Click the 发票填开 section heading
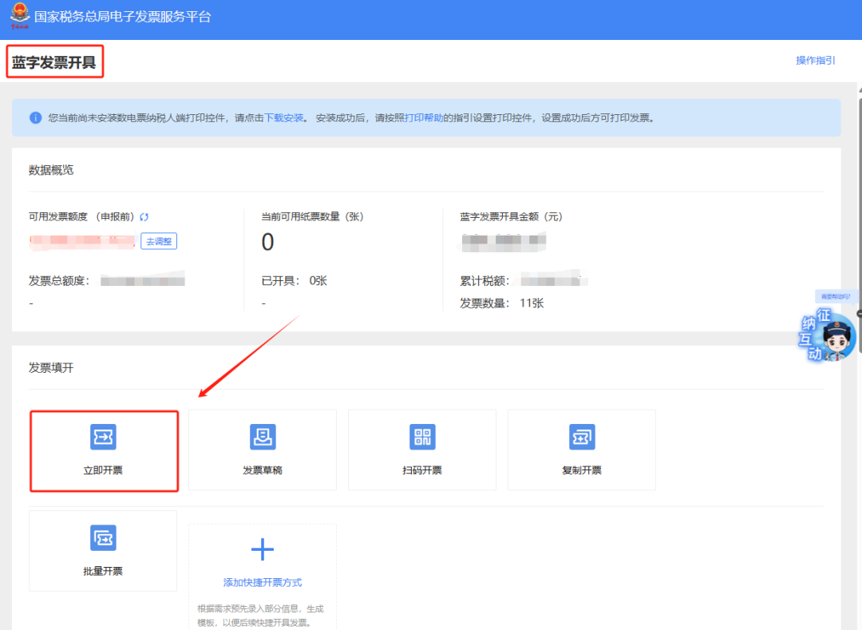The image size is (862, 630). [51, 368]
